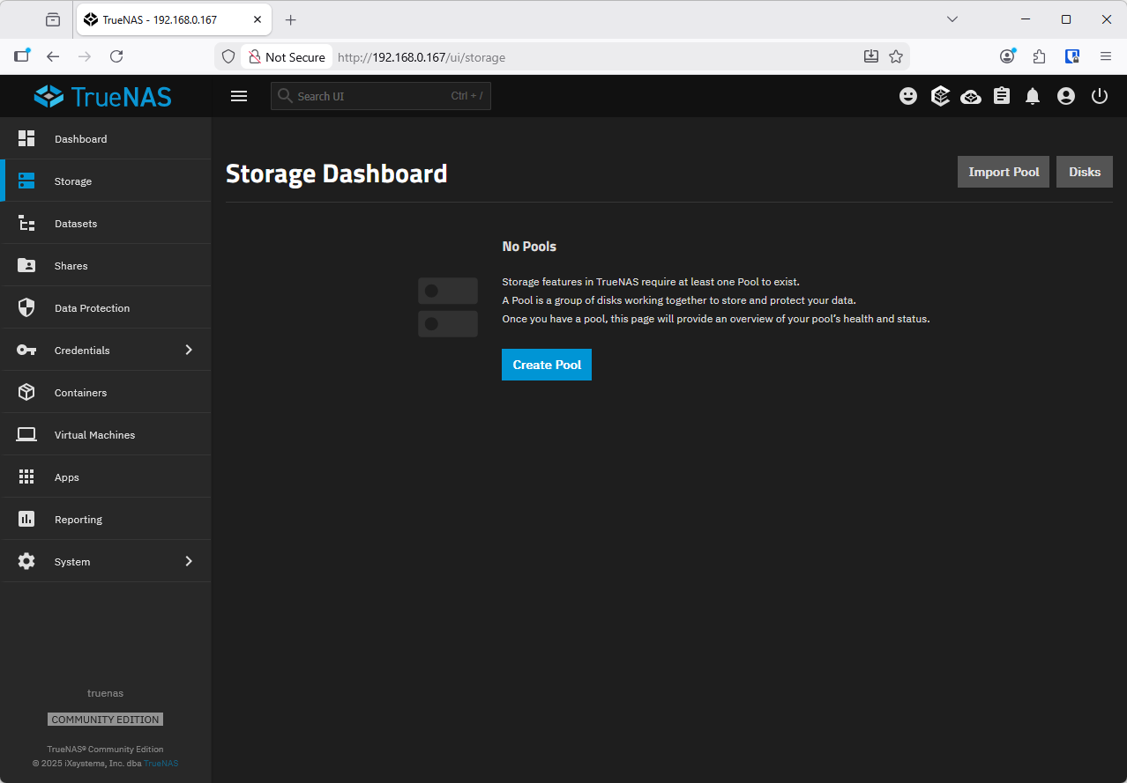Image resolution: width=1127 pixels, height=783 pixels.
Task: Reload the page with browser refresh
Action: click(116, 56)
